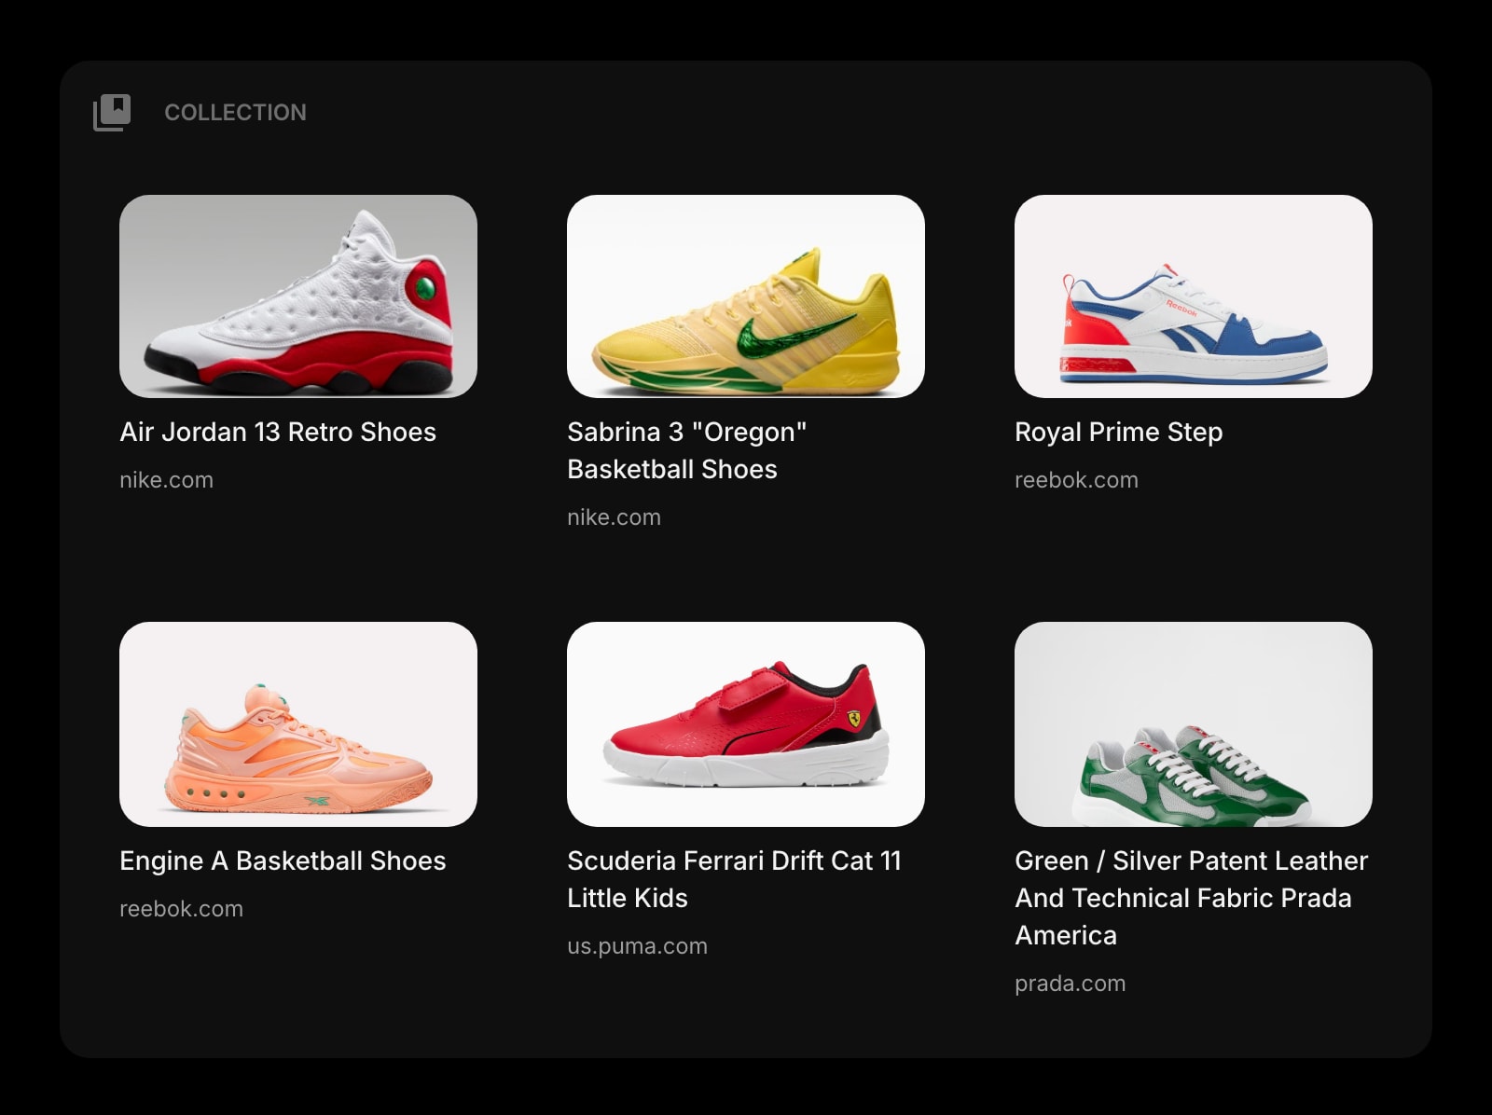The image size is (1492, 1115).
Task: Click Scuderia Ferrari Drift Cat 11 title
Action: pyautogui.click(x=734, y=879)
